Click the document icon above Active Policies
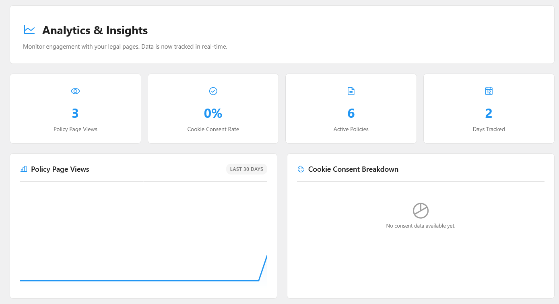 click(351, 91)
